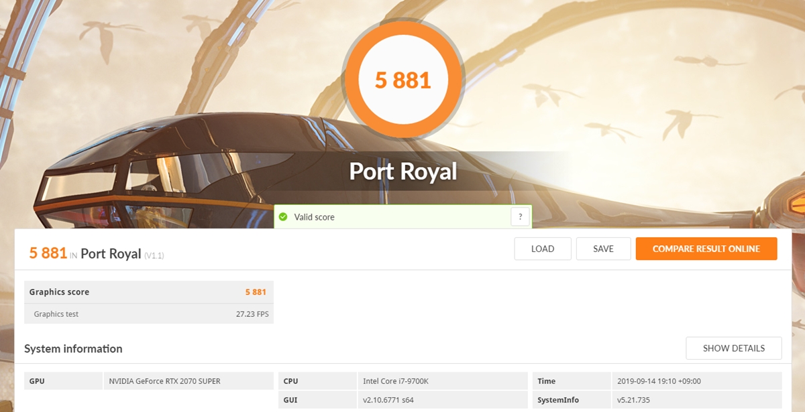Click the SAVE button
Screen dimensions: 805x412
point(604,249)
